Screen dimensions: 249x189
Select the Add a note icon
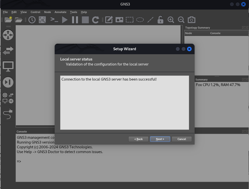click(109, 20)
